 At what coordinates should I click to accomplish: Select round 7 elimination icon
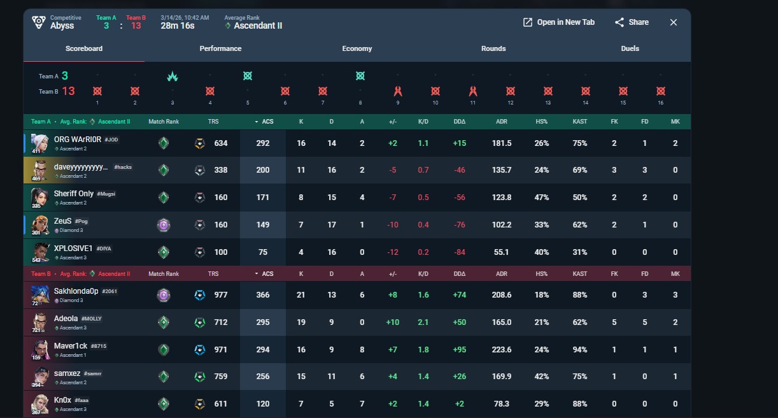click(323, 91)
